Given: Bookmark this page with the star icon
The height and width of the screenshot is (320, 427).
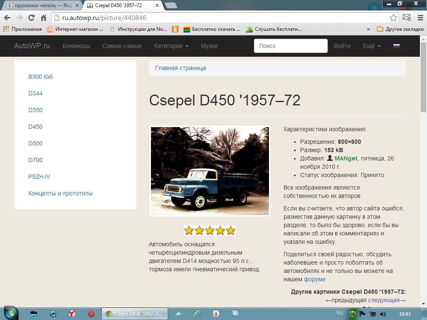Looking at the screenshot, I should [x=393, y=18].
